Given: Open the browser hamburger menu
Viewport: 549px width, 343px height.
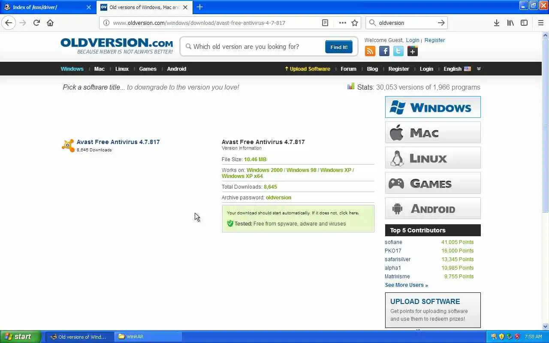Looking at the screenshot, I should tap(540, 23).
